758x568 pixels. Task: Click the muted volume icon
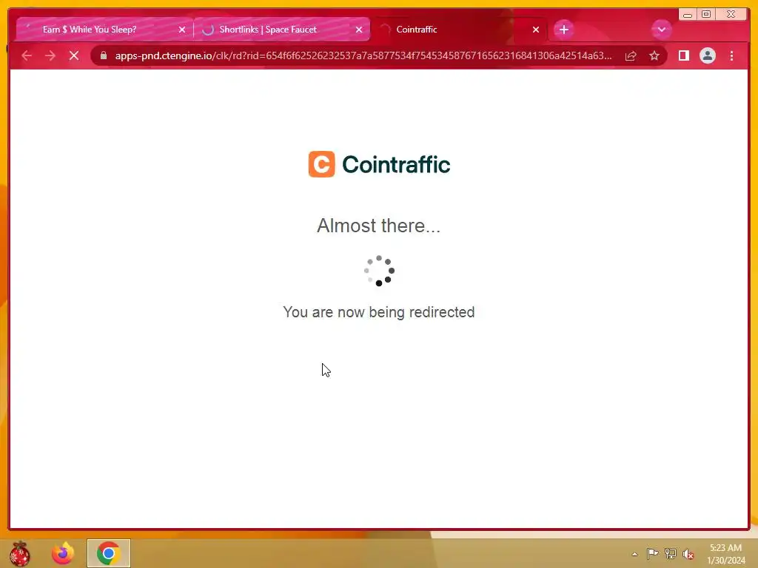688,554
